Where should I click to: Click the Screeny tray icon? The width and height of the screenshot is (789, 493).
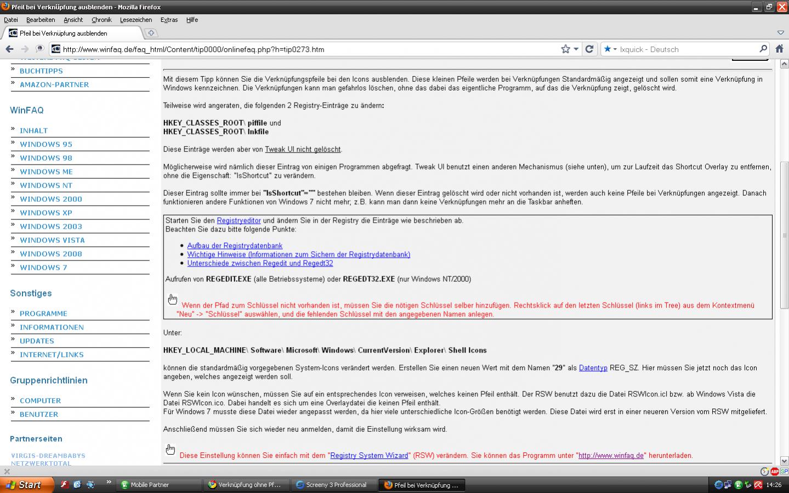pyautogui.click(x=718, y=485)
